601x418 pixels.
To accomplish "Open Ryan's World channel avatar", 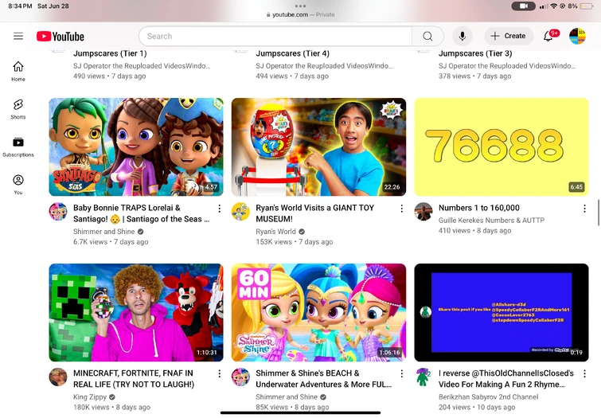I will tap(240, 212).
